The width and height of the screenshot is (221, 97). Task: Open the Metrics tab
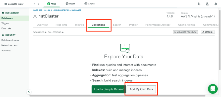(x=80, y=25)
